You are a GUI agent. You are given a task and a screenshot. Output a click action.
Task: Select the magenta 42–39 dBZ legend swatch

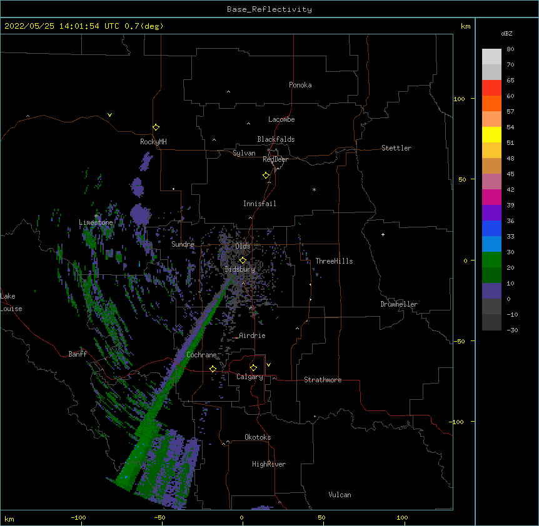point(491,197)
